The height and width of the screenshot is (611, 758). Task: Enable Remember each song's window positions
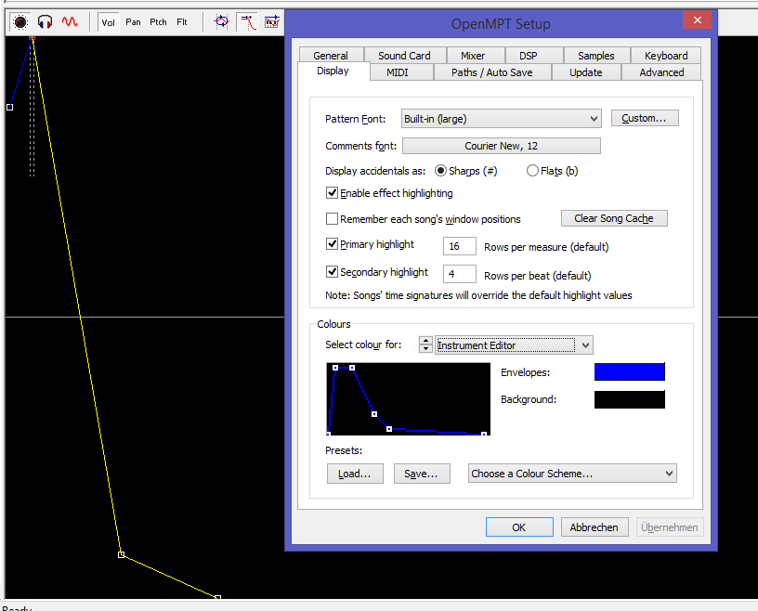pos(333,219)
